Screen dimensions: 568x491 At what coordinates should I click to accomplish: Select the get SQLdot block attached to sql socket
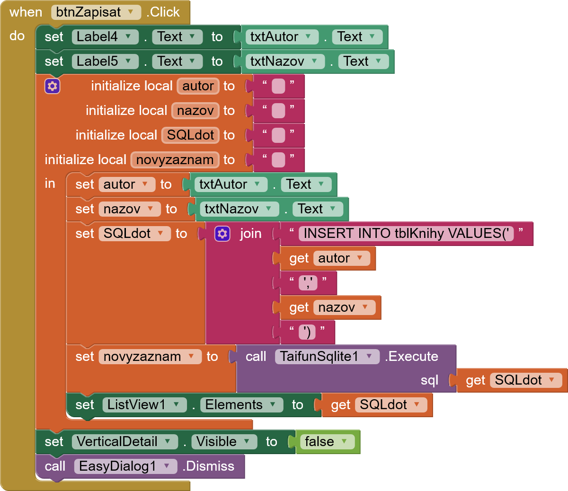511,380
